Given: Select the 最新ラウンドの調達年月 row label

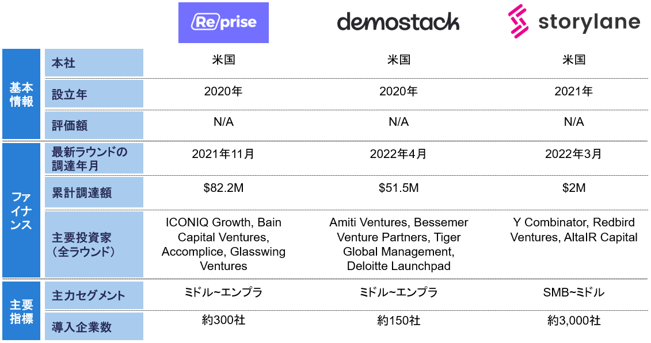Looking at the screenshot, I should (x=94, y=159).
